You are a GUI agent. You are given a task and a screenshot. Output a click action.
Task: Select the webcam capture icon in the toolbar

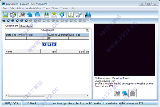click(22, 14)
